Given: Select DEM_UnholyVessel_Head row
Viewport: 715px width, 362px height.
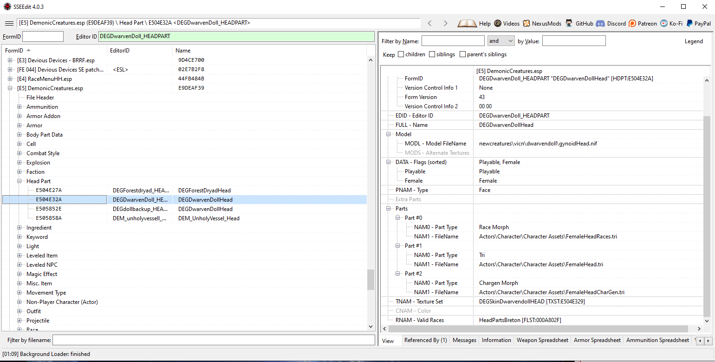Looking at the screenshot, I should pyautogui.click(x=184, y=218).
